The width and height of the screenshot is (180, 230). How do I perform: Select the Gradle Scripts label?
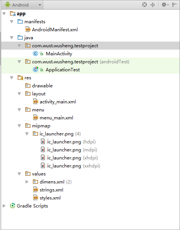click(x=32, y=206)
